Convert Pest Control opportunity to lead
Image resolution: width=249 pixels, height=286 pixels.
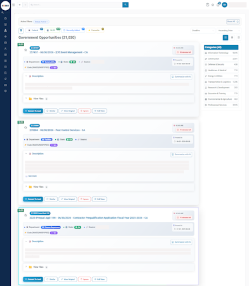(33, 199)
